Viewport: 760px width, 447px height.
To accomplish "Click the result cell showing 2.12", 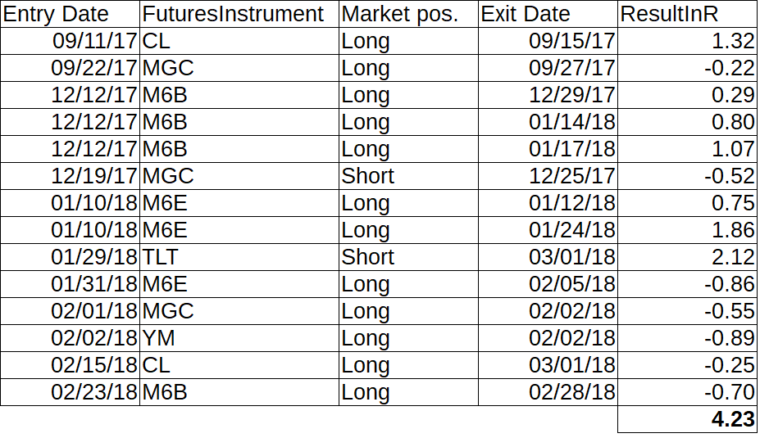I will 687,257.
